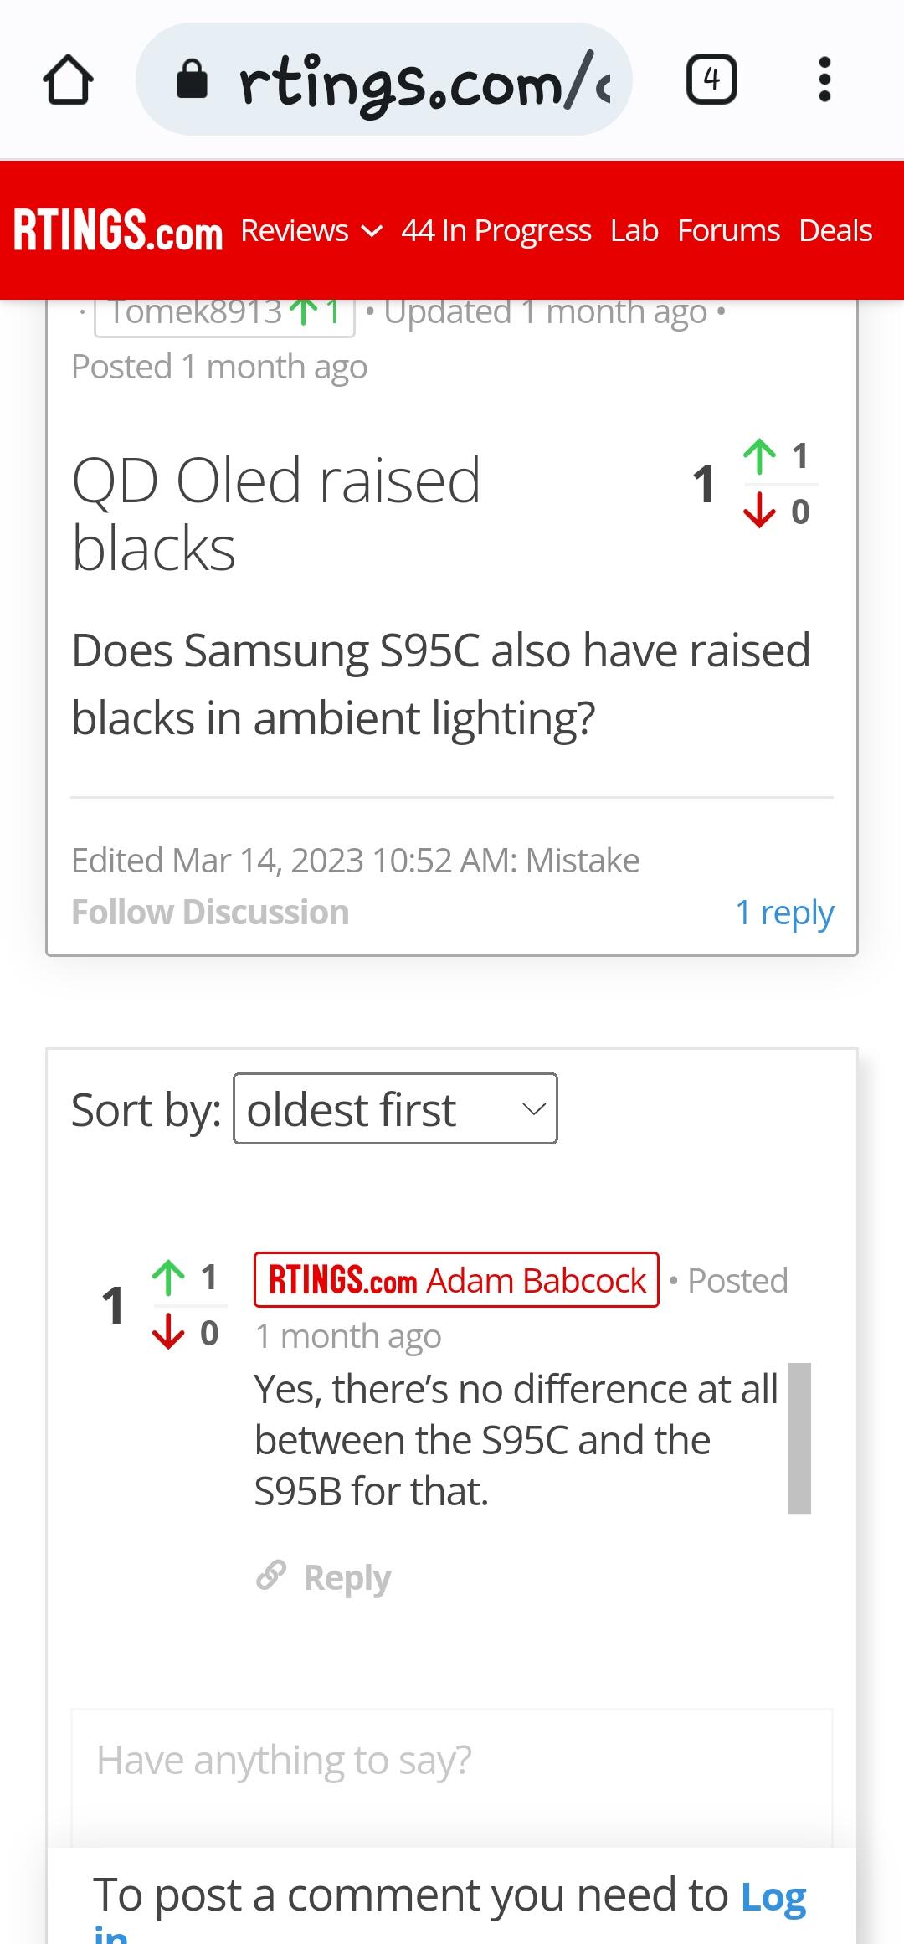Screen dimensions: 904x1944
Task: Click the RTINGS.com logo in header
Action: (118, 230)
